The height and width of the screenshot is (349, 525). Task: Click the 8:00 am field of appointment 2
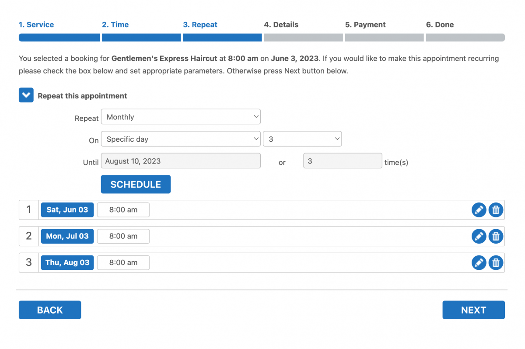point(123,236)
